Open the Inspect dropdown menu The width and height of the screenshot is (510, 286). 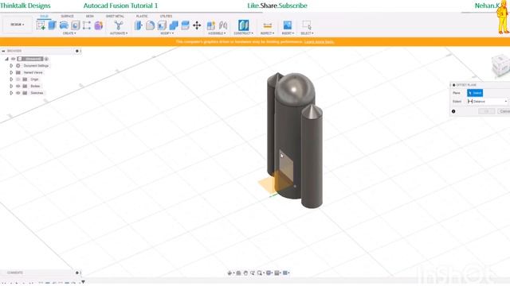point(268,33)
